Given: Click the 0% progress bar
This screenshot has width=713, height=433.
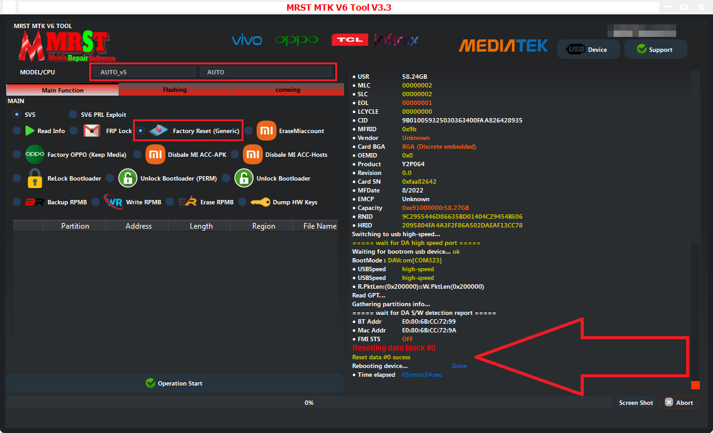Looking at the screenshot, I should pos(309,402).
